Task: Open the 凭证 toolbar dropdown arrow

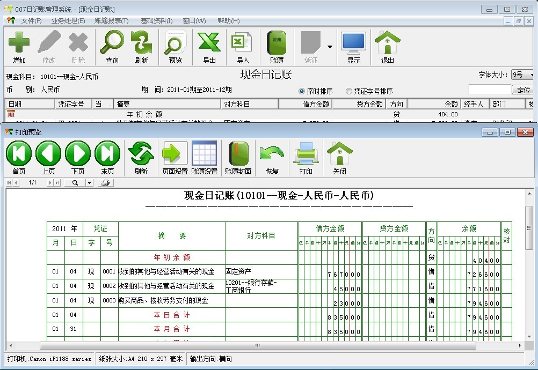Action: click(330, 47)
